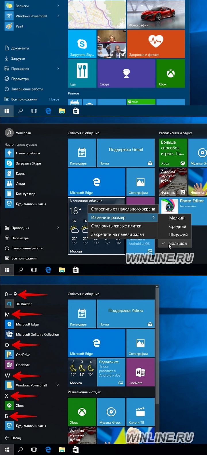
Task: Open the Paint app icon
Action: pyautogui.click(x=9, y=26)
